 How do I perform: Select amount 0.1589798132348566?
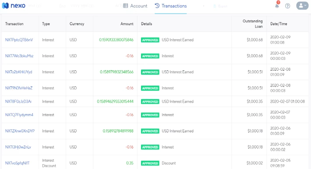(117, 72)
